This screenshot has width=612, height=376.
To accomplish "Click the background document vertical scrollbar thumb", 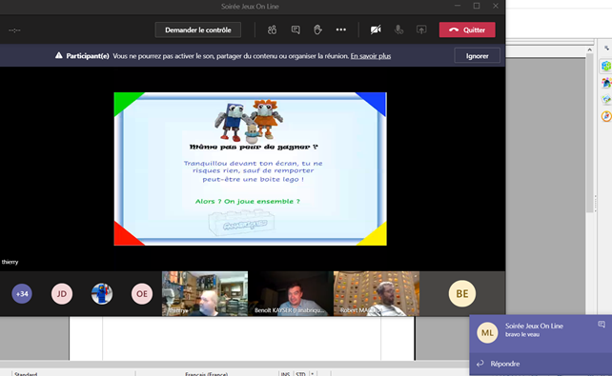I will [590, 133].
